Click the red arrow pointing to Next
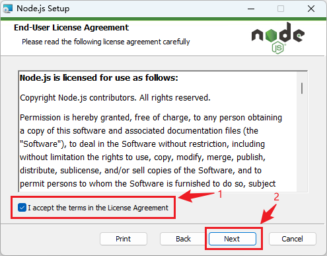Screen dimensions: 327x256 pyautogui.click(x=268, y=214)
